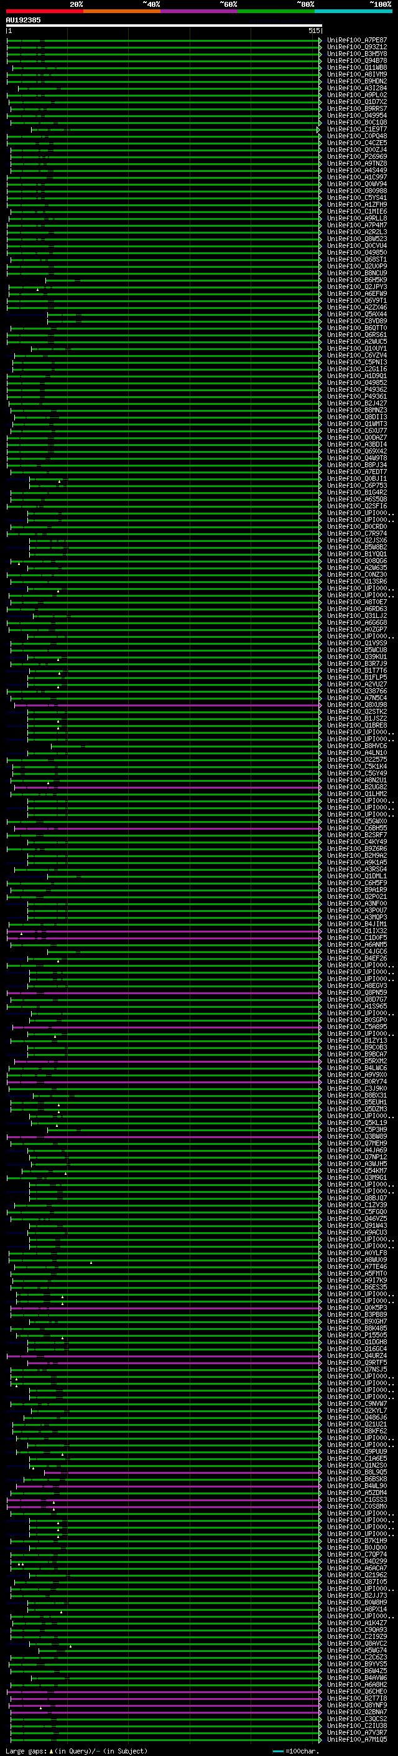Click the red 20% identity legend segment

[44, 12]
